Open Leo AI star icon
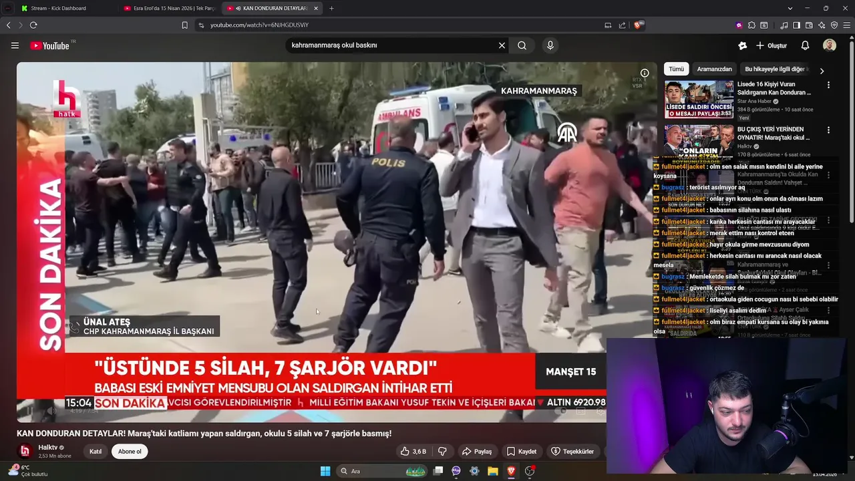855x481 pixels. (x=822, y=25)
